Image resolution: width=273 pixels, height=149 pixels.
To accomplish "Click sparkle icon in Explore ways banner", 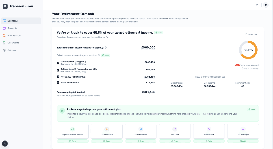I will pos(62,111).
